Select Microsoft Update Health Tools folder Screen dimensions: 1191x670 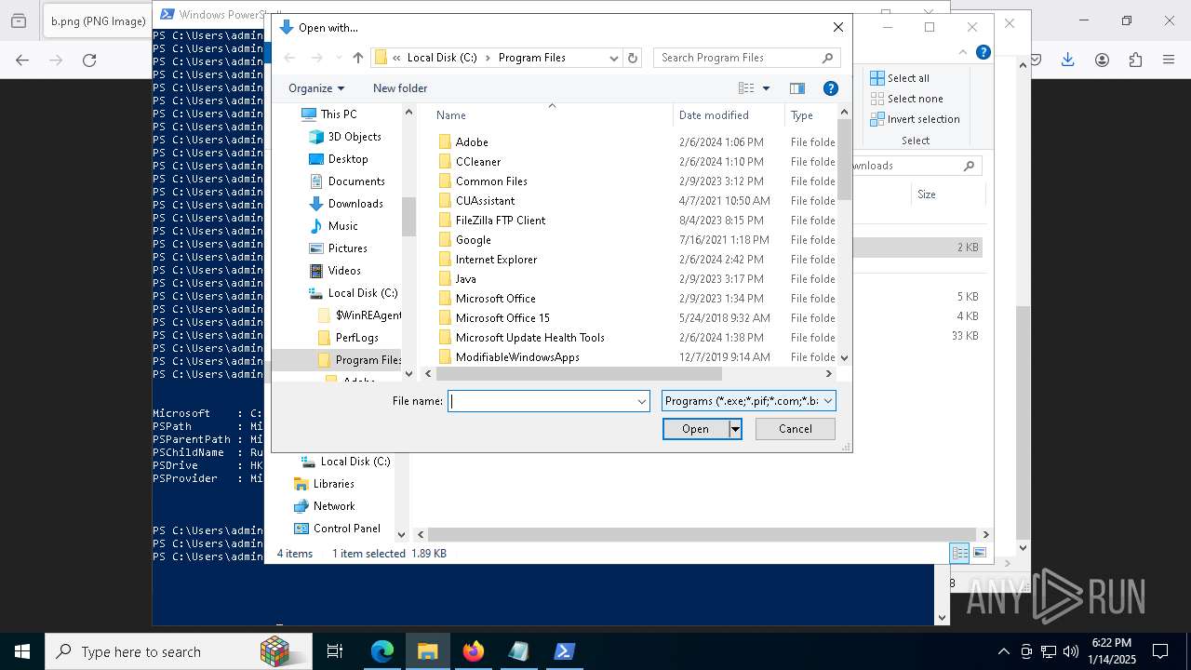[x=529, y=338]
